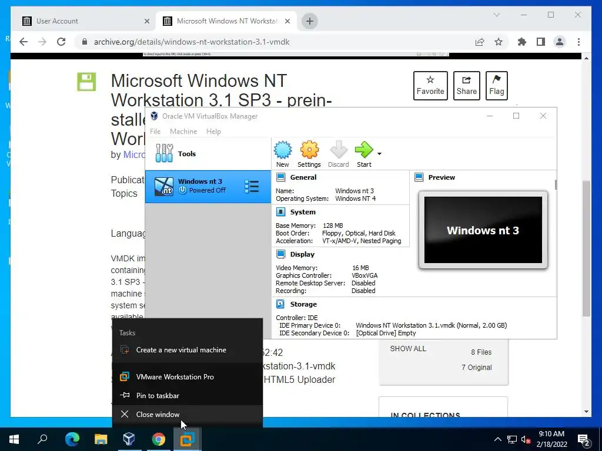Click the Windows nt 3 preview thumbnail

[x=483, y=230]
